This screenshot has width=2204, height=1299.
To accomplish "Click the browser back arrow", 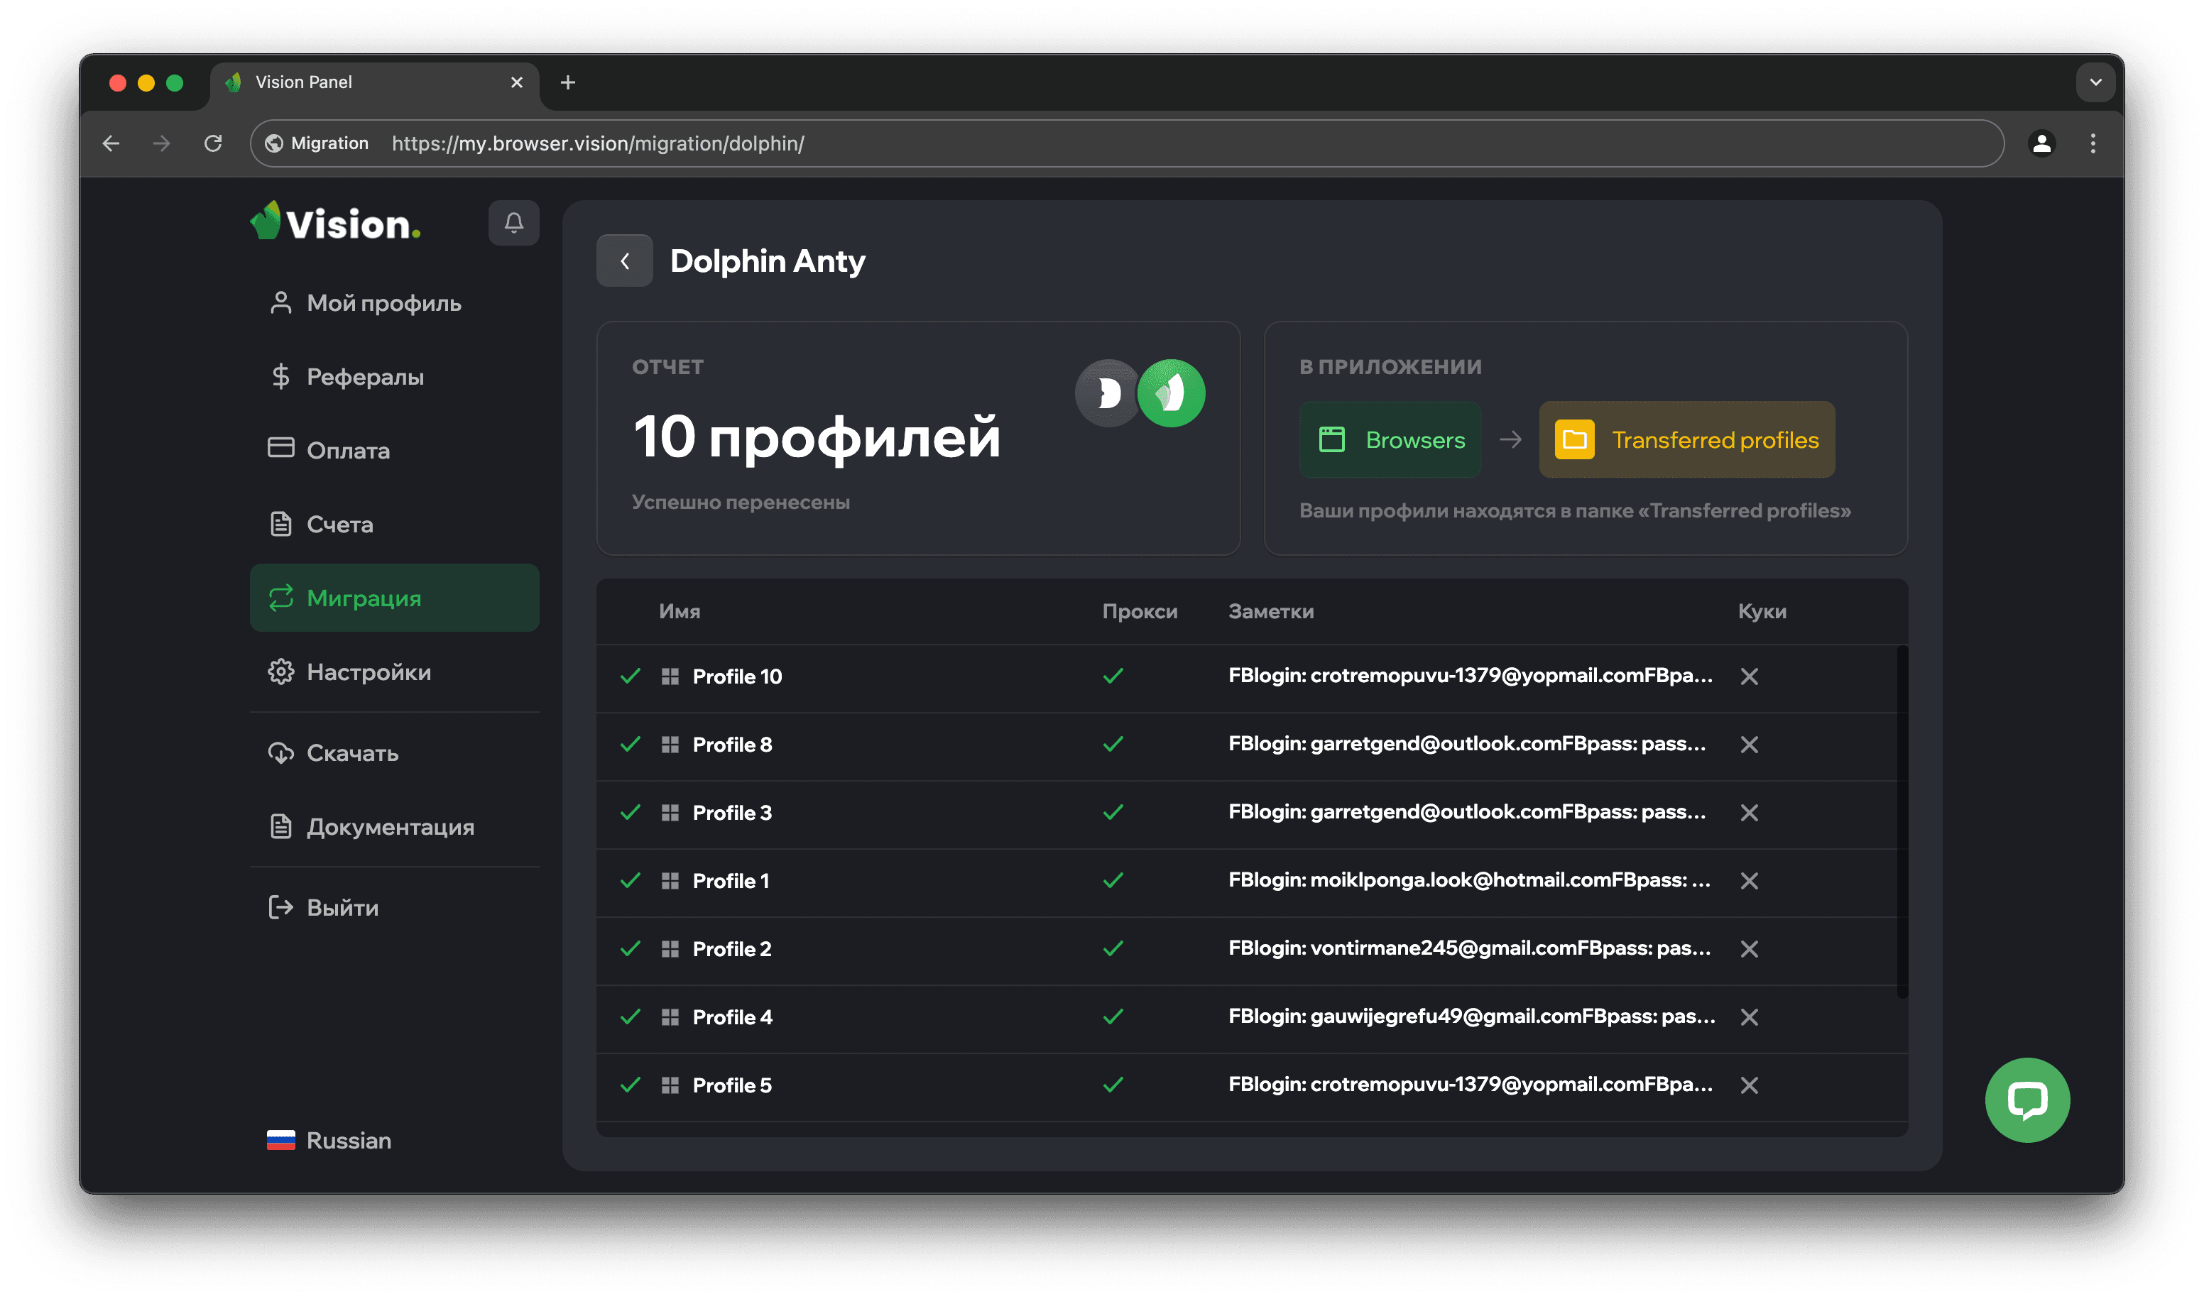I will (111, 143).
